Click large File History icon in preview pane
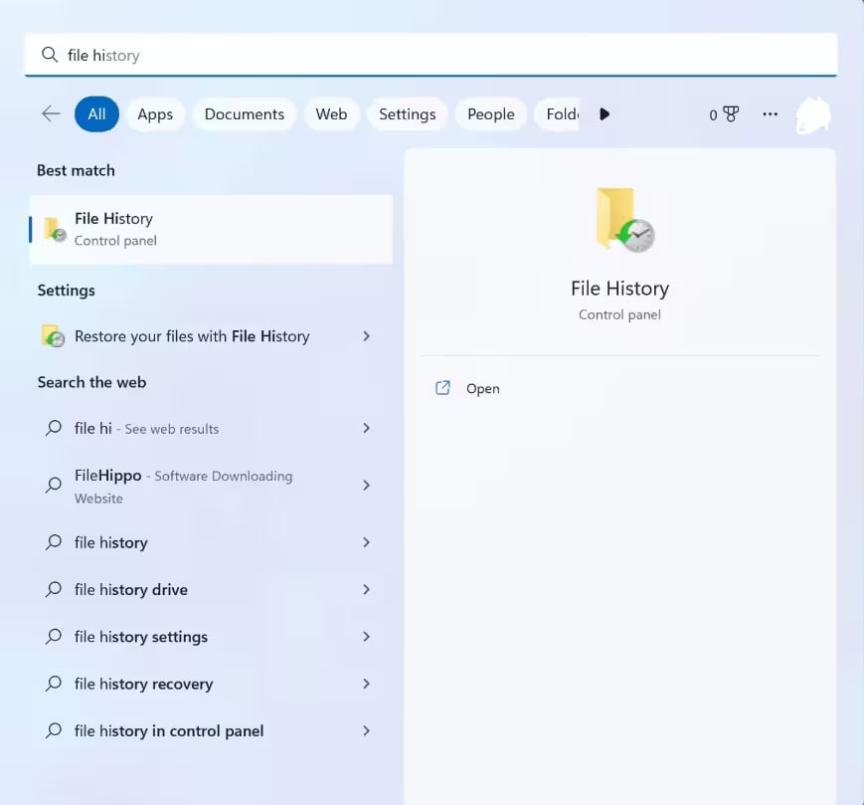The width and height of the screenshot is (864, 805). (624, 220)
